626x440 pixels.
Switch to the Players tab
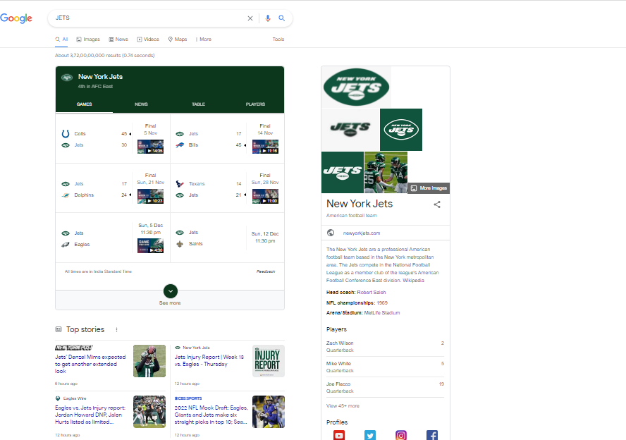pos(255,104)
